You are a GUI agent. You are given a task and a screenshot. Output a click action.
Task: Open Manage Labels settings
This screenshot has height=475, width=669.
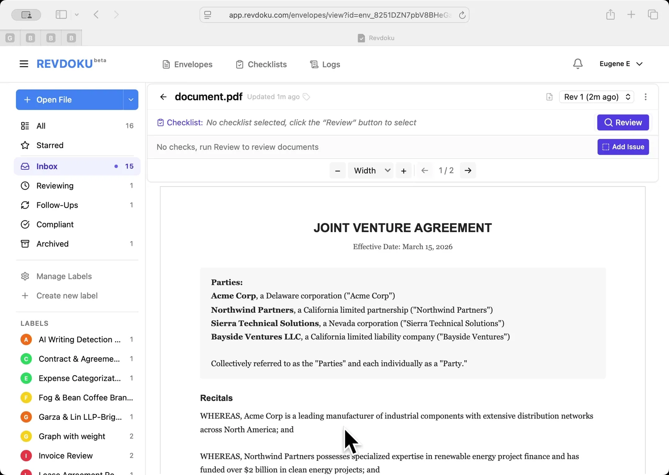64,276
